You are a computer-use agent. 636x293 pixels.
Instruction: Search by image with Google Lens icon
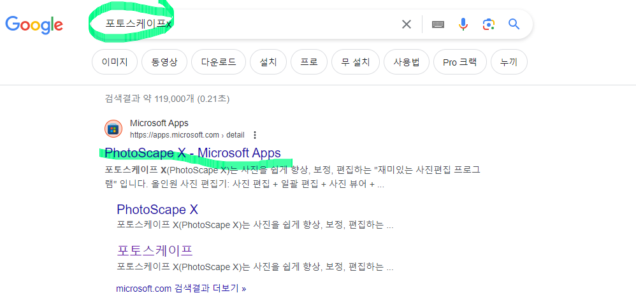tap(489, 24)
